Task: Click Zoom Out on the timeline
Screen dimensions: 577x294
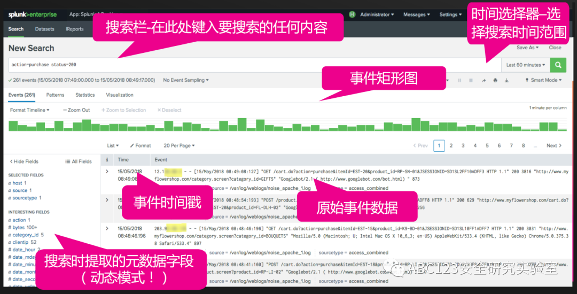Action: coord(76,110)
